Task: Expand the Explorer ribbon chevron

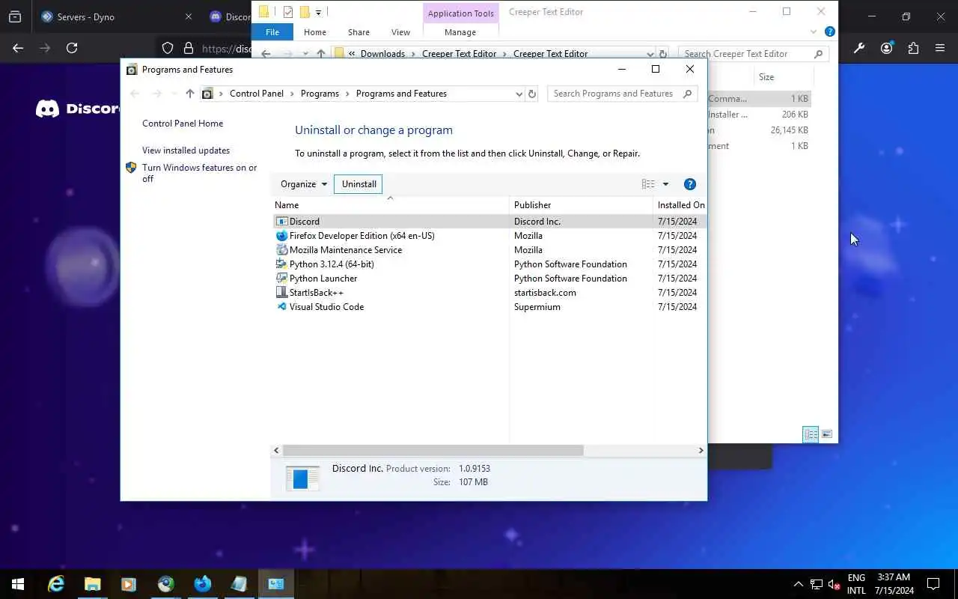Action: point(814,32)
